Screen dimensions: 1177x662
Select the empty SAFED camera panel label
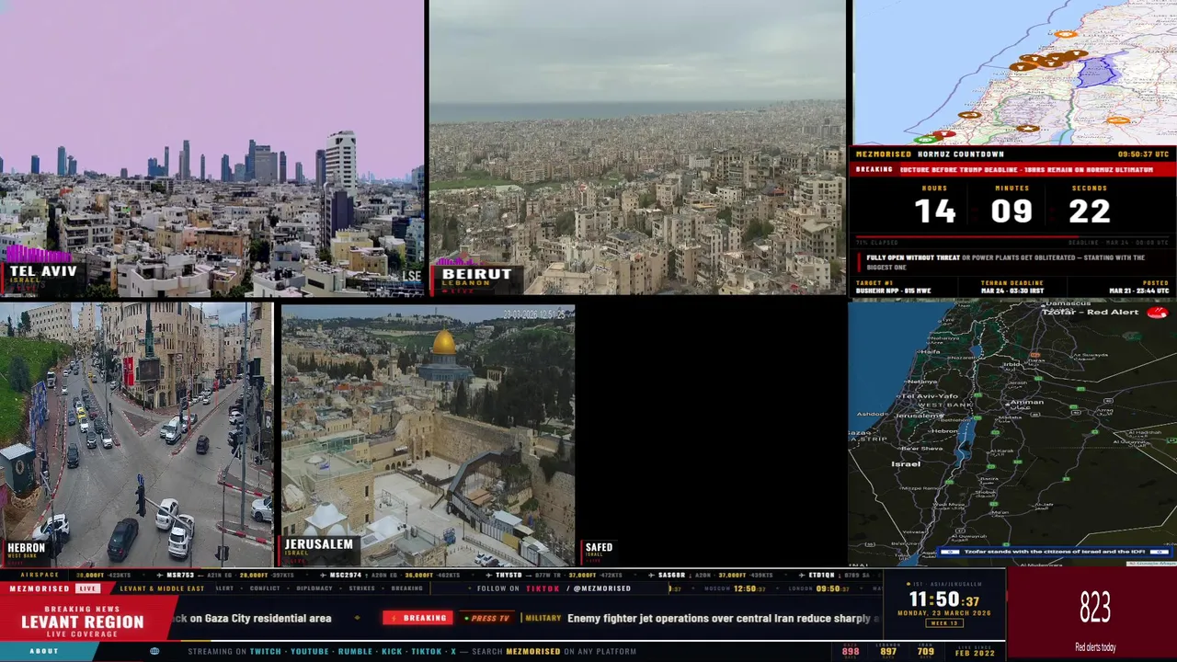(599, 548)
